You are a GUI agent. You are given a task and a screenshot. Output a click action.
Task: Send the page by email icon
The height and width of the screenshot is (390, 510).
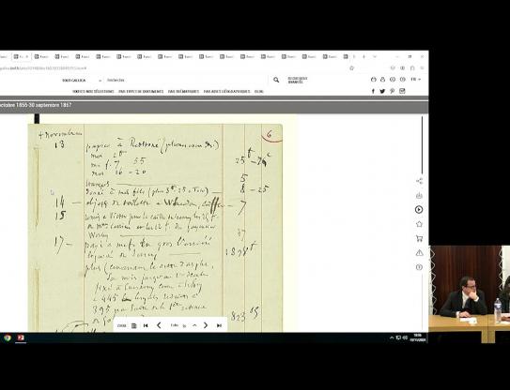coord(402,91)
